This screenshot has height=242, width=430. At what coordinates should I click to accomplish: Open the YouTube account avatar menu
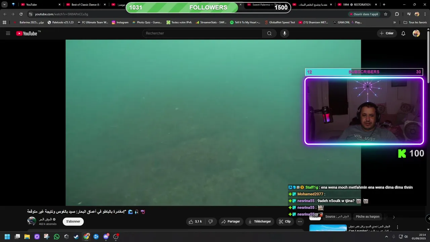(x=416, y=33)
